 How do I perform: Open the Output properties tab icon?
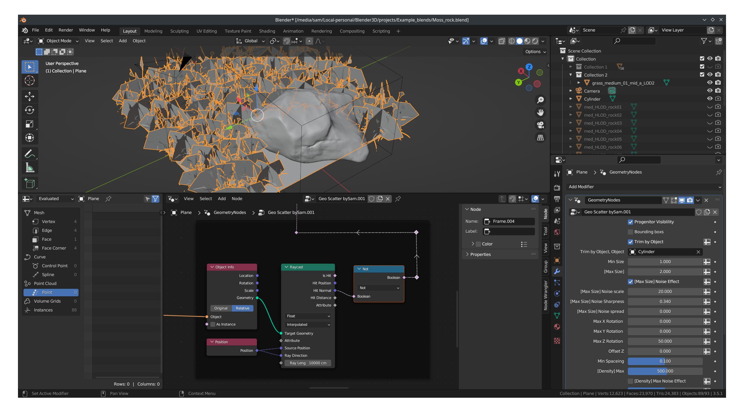tap(557, 199)
